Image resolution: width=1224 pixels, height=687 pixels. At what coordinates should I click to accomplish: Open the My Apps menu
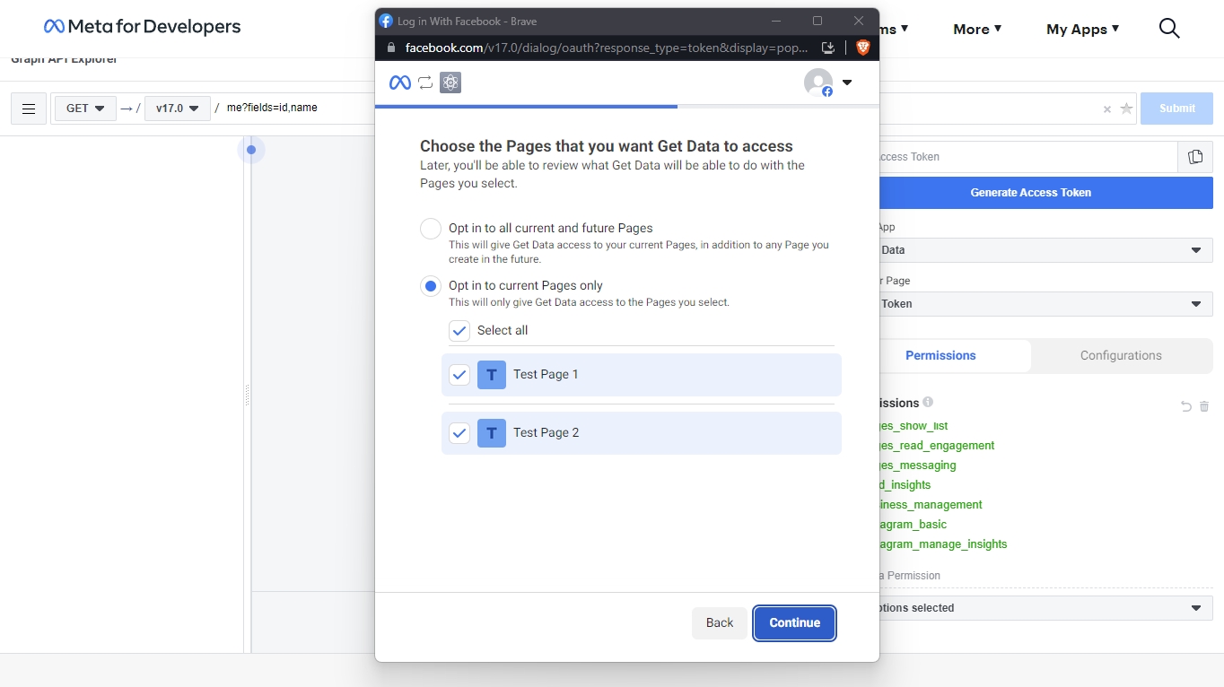1082,29
